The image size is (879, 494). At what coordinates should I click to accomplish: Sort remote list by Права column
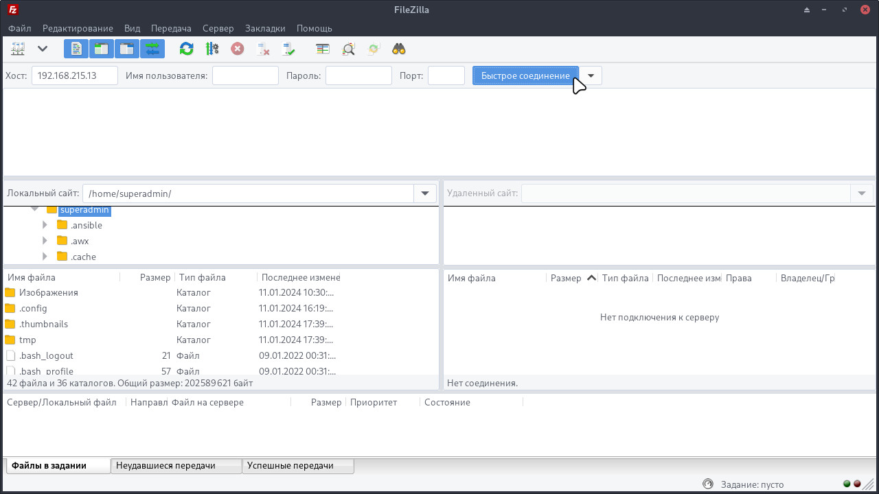(749, 278)
